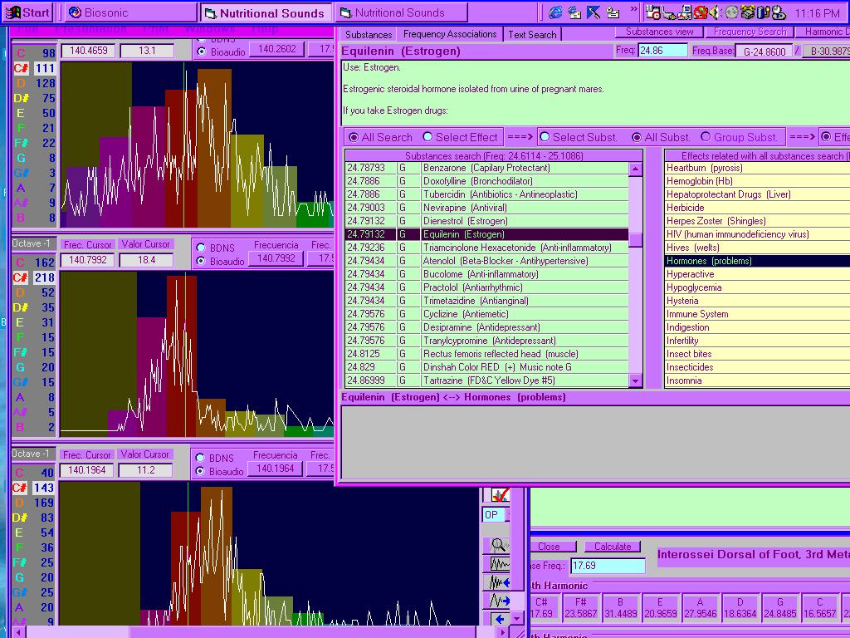Click the waveform with right arrow icon

click(499, 600)
